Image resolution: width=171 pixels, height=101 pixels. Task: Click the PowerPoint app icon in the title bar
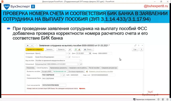click(2, 1)
